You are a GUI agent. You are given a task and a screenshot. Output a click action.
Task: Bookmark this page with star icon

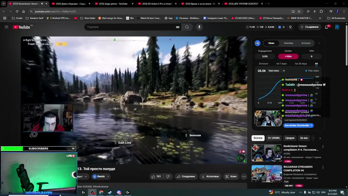pos(299,11)
